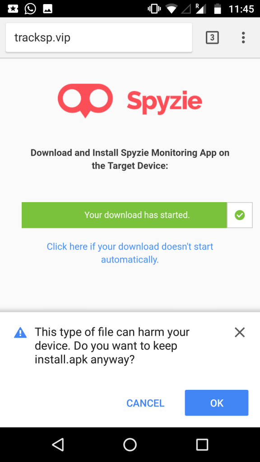Tap the Spyzie owl logo
The image size is (260, 462).
[85, 100]
